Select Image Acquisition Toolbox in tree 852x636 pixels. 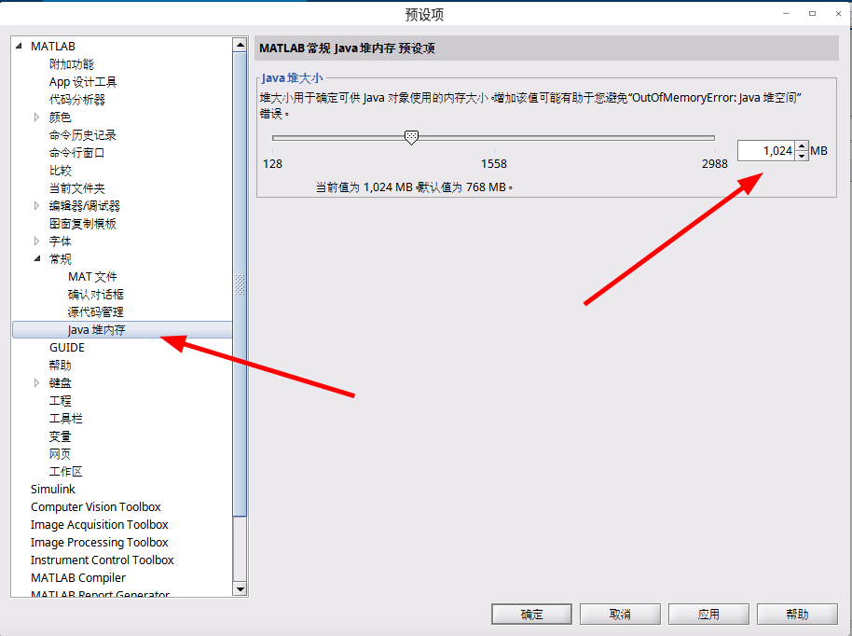100,525
